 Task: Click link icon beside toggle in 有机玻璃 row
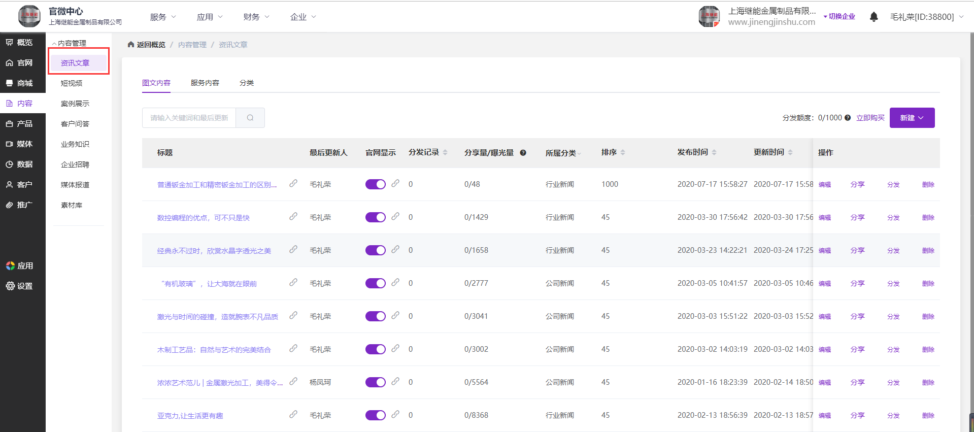(395, 282)
